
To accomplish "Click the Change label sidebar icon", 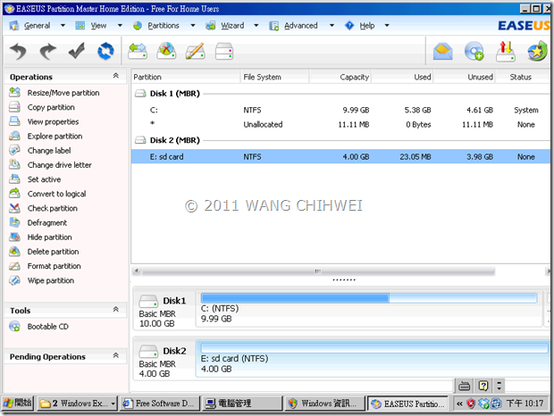I will point(14,150).
